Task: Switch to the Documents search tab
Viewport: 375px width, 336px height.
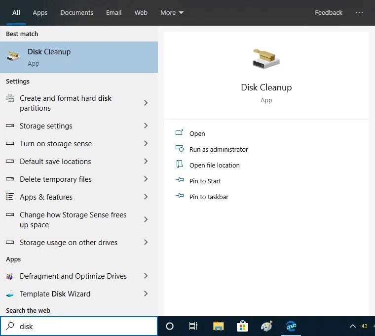Action: coord(76,12)
